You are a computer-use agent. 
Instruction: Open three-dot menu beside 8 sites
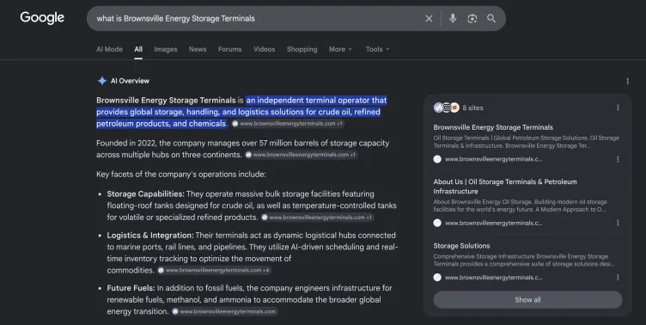click(x=618, y=107)
